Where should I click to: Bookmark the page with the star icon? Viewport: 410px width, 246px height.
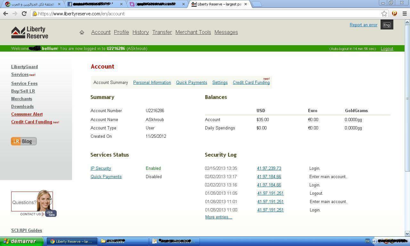pos(384,13)
